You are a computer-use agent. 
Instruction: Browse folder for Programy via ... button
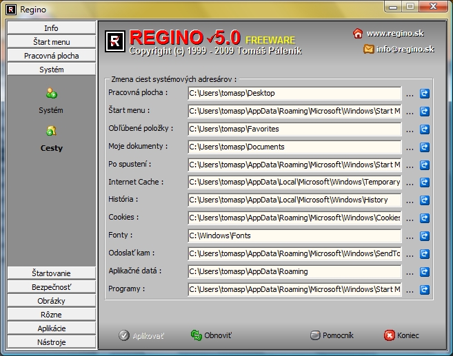410,291
